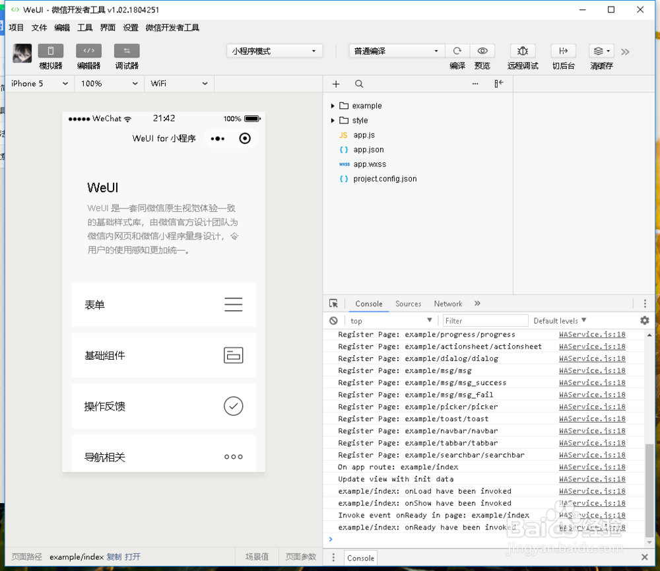Click the clear cache (清缓存) layers icon
The image size is (660, 571).
(601, 51)
